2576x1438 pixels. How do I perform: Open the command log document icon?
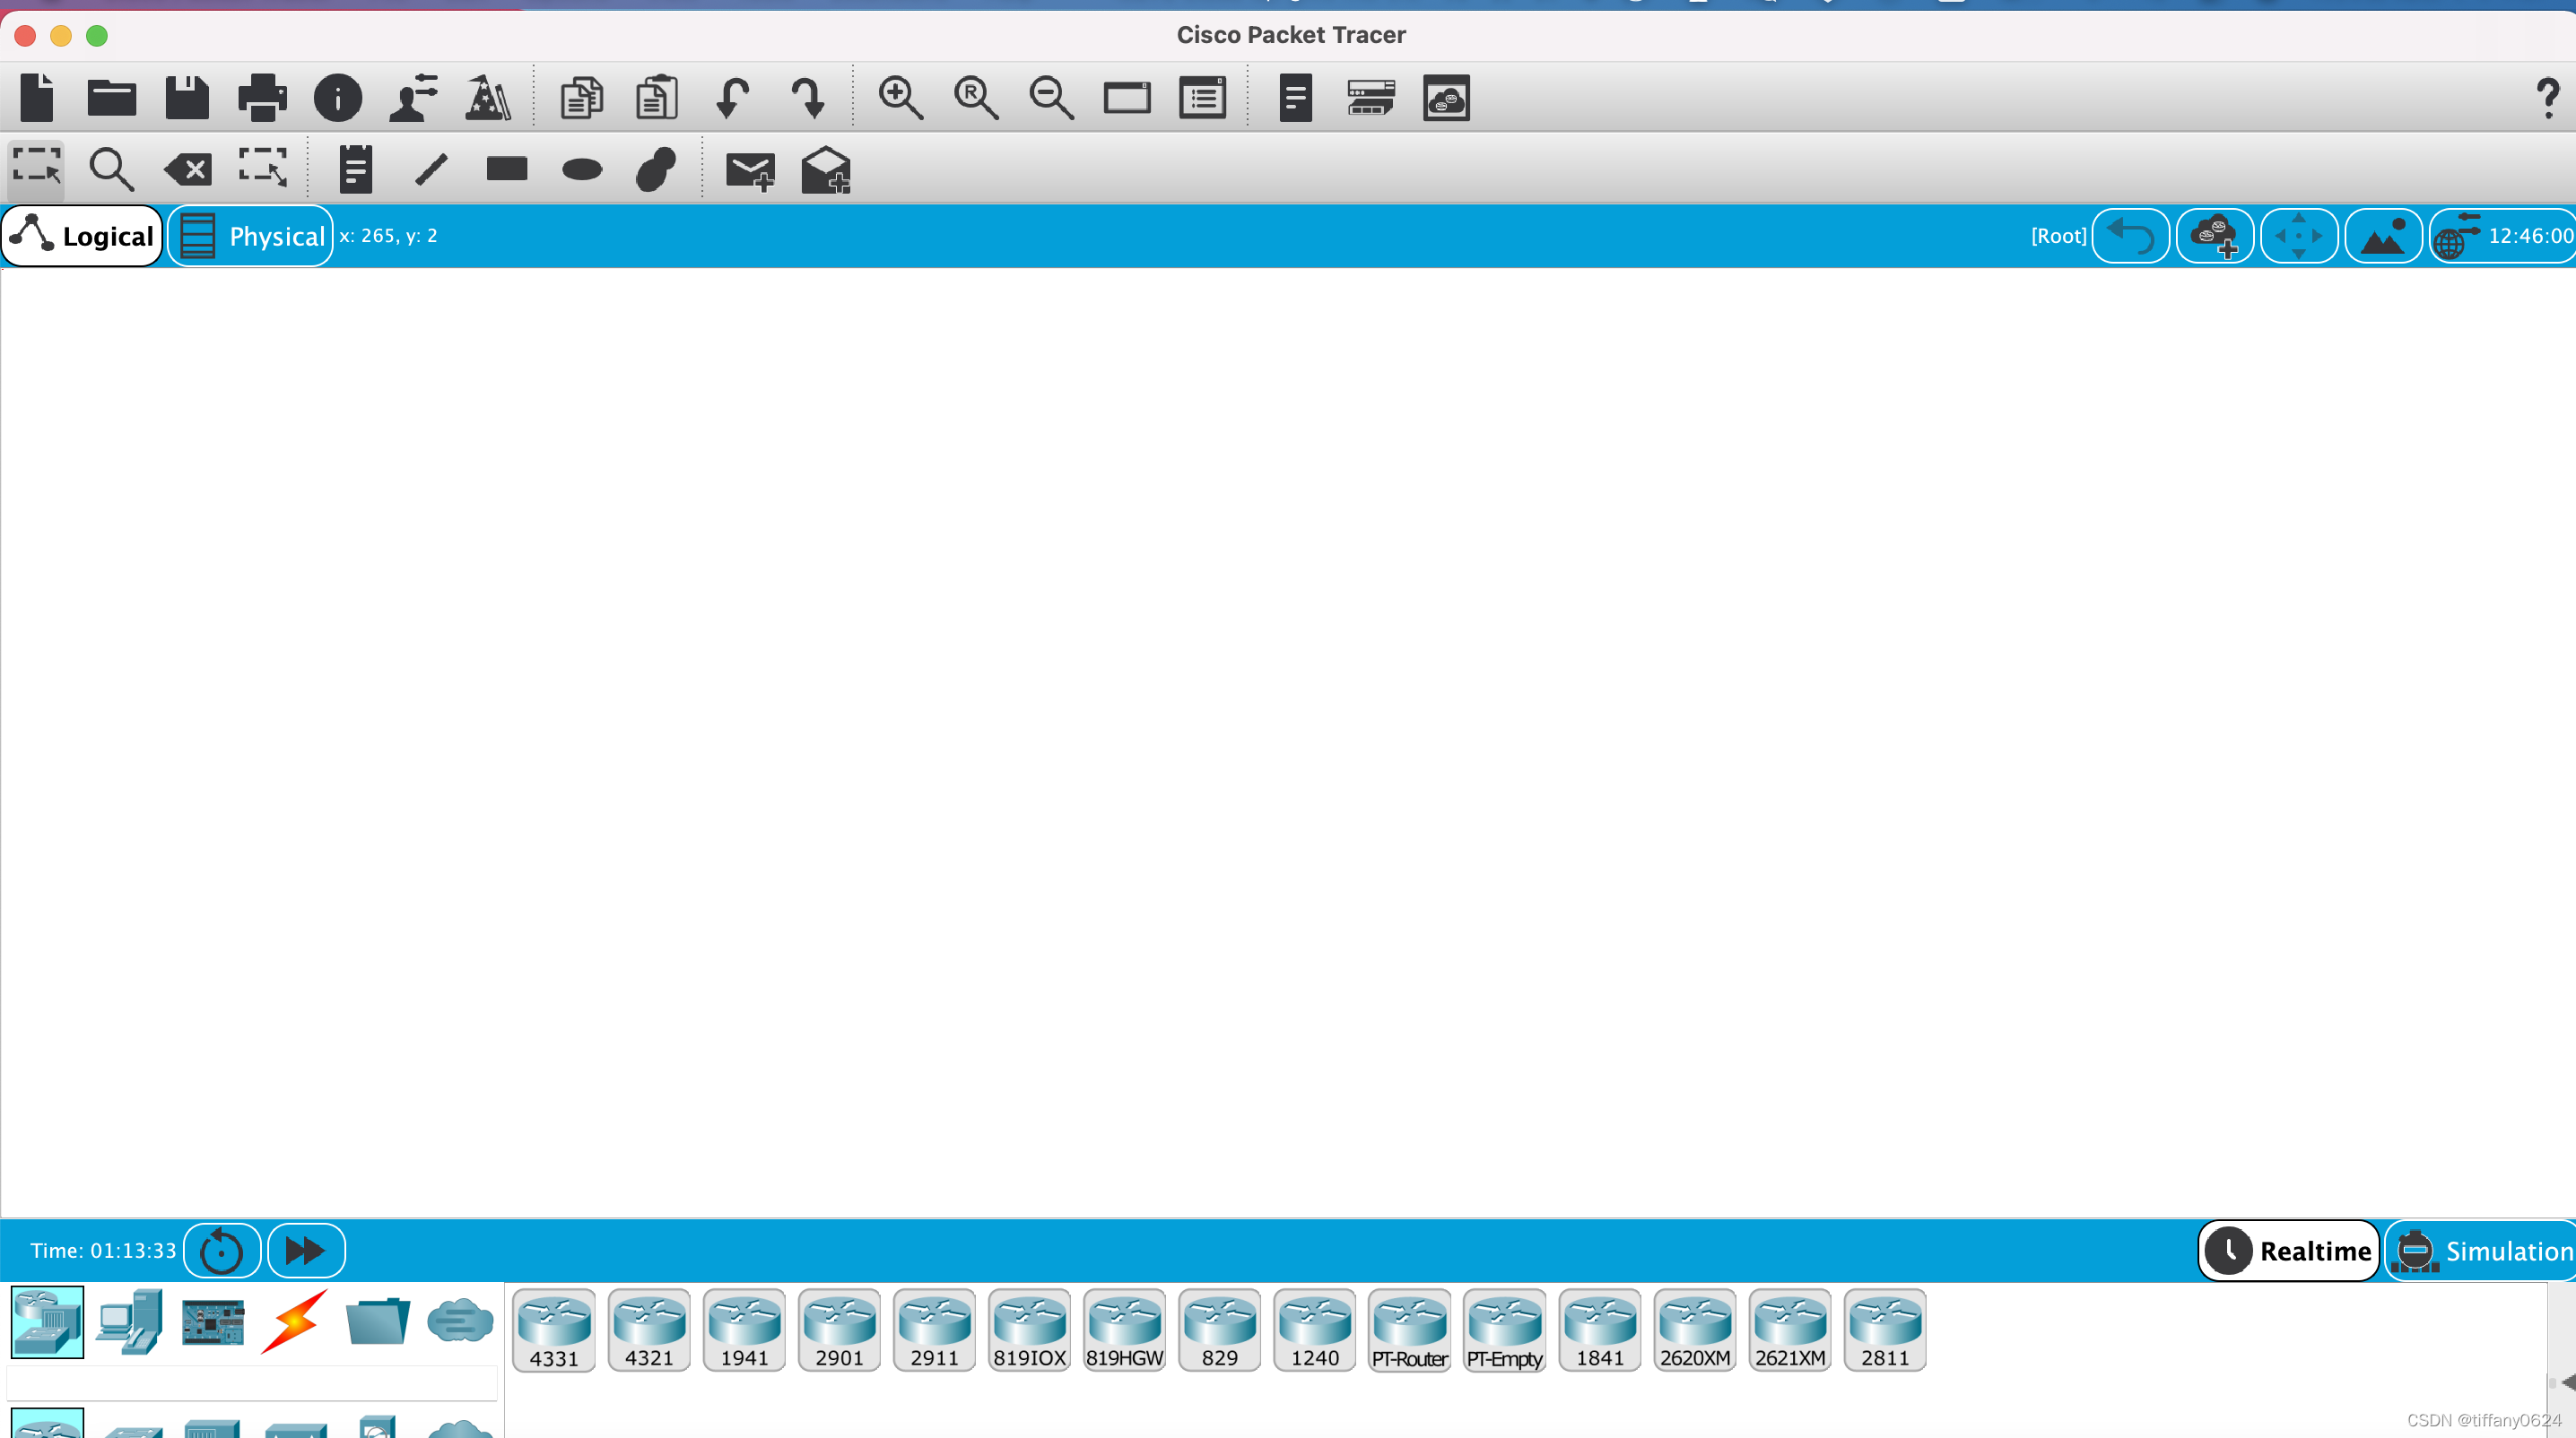(x=1296, y=98)
